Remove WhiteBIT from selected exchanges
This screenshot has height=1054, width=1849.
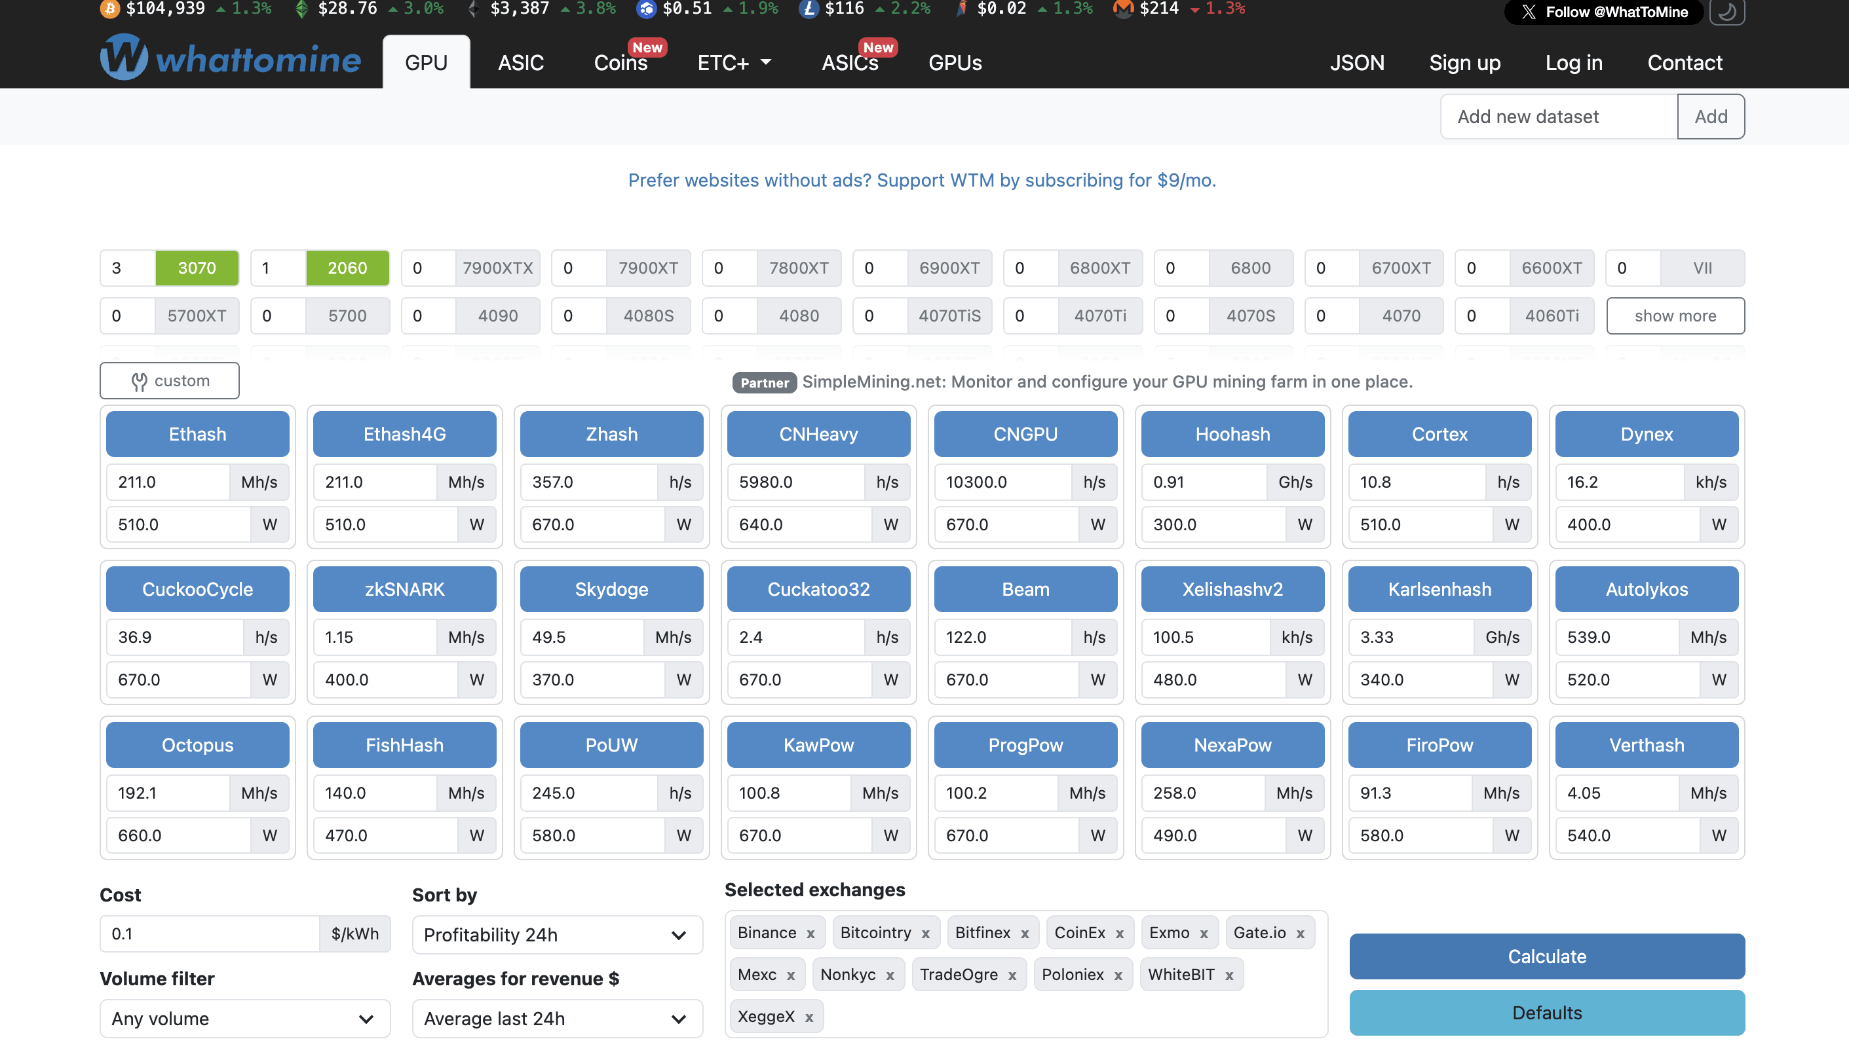(x=1229, y=976)
